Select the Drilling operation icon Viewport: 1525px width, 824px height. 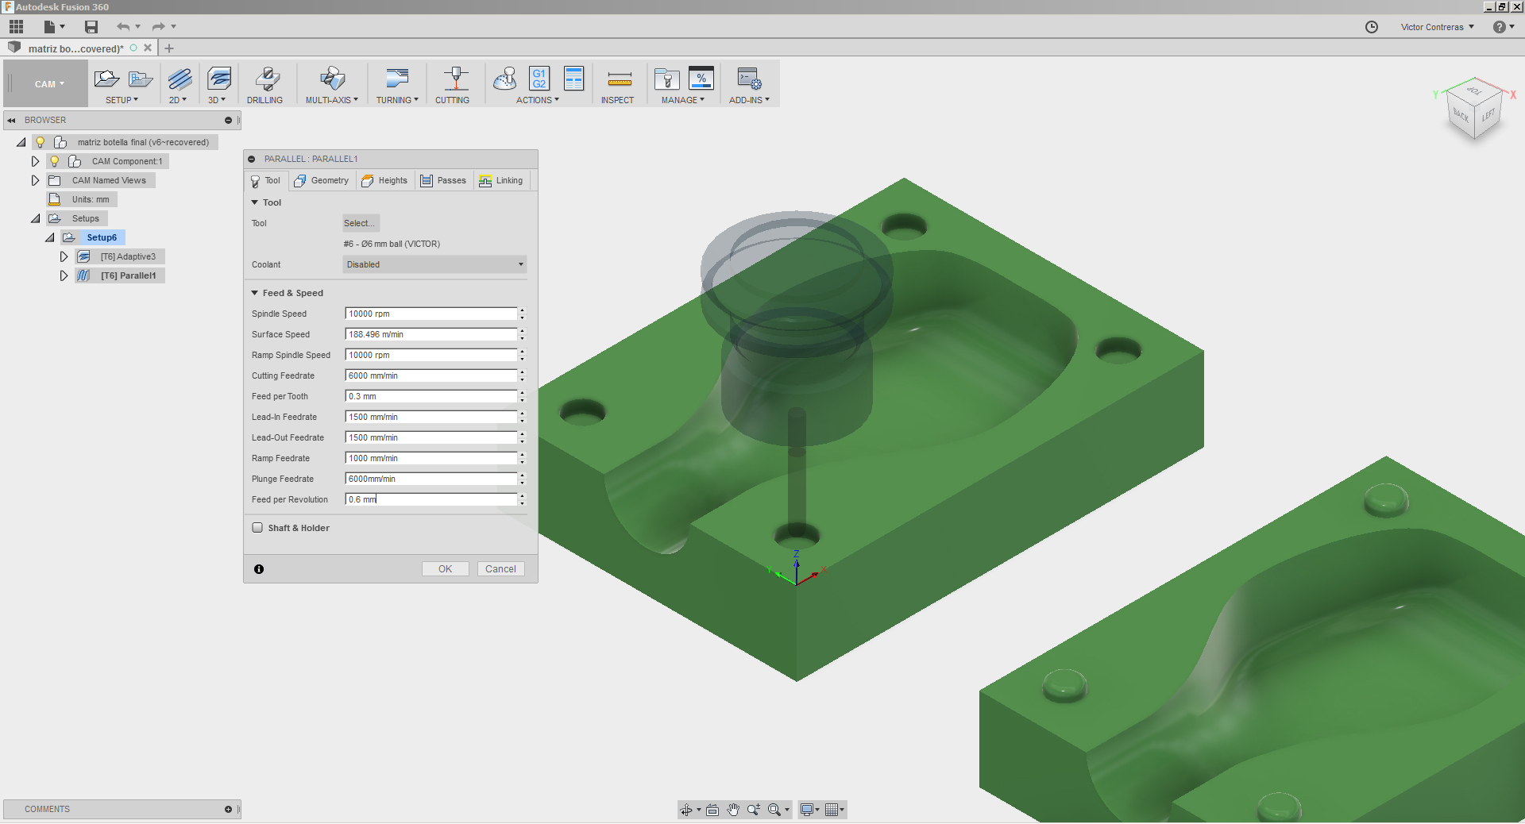[267, 79]
